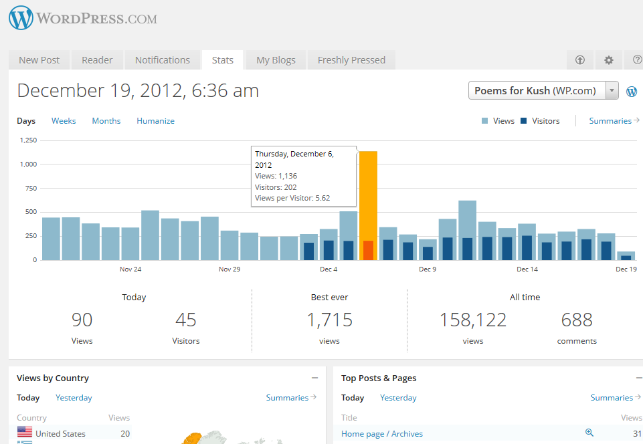Go to the Freshly Pressed tab
This screenshot has width=643, height=448.
tap(351, 60)
